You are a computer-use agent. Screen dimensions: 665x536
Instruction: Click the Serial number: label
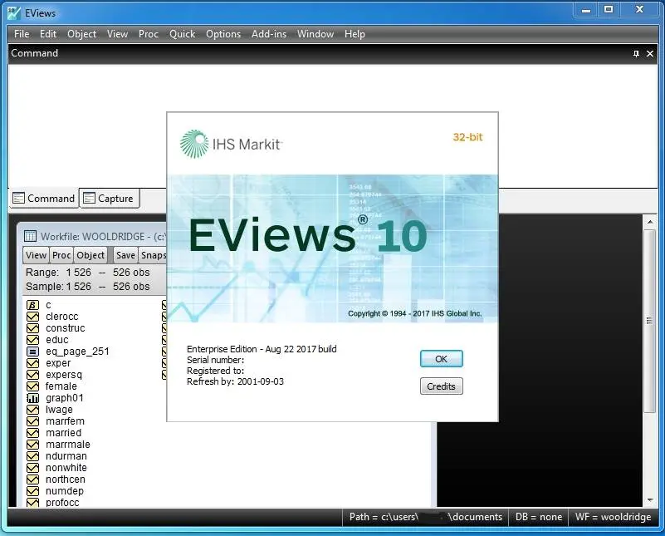pos(216,360)
